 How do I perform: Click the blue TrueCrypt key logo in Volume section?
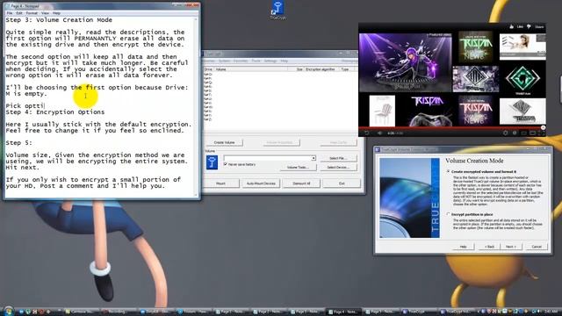[x=212, y=162]
